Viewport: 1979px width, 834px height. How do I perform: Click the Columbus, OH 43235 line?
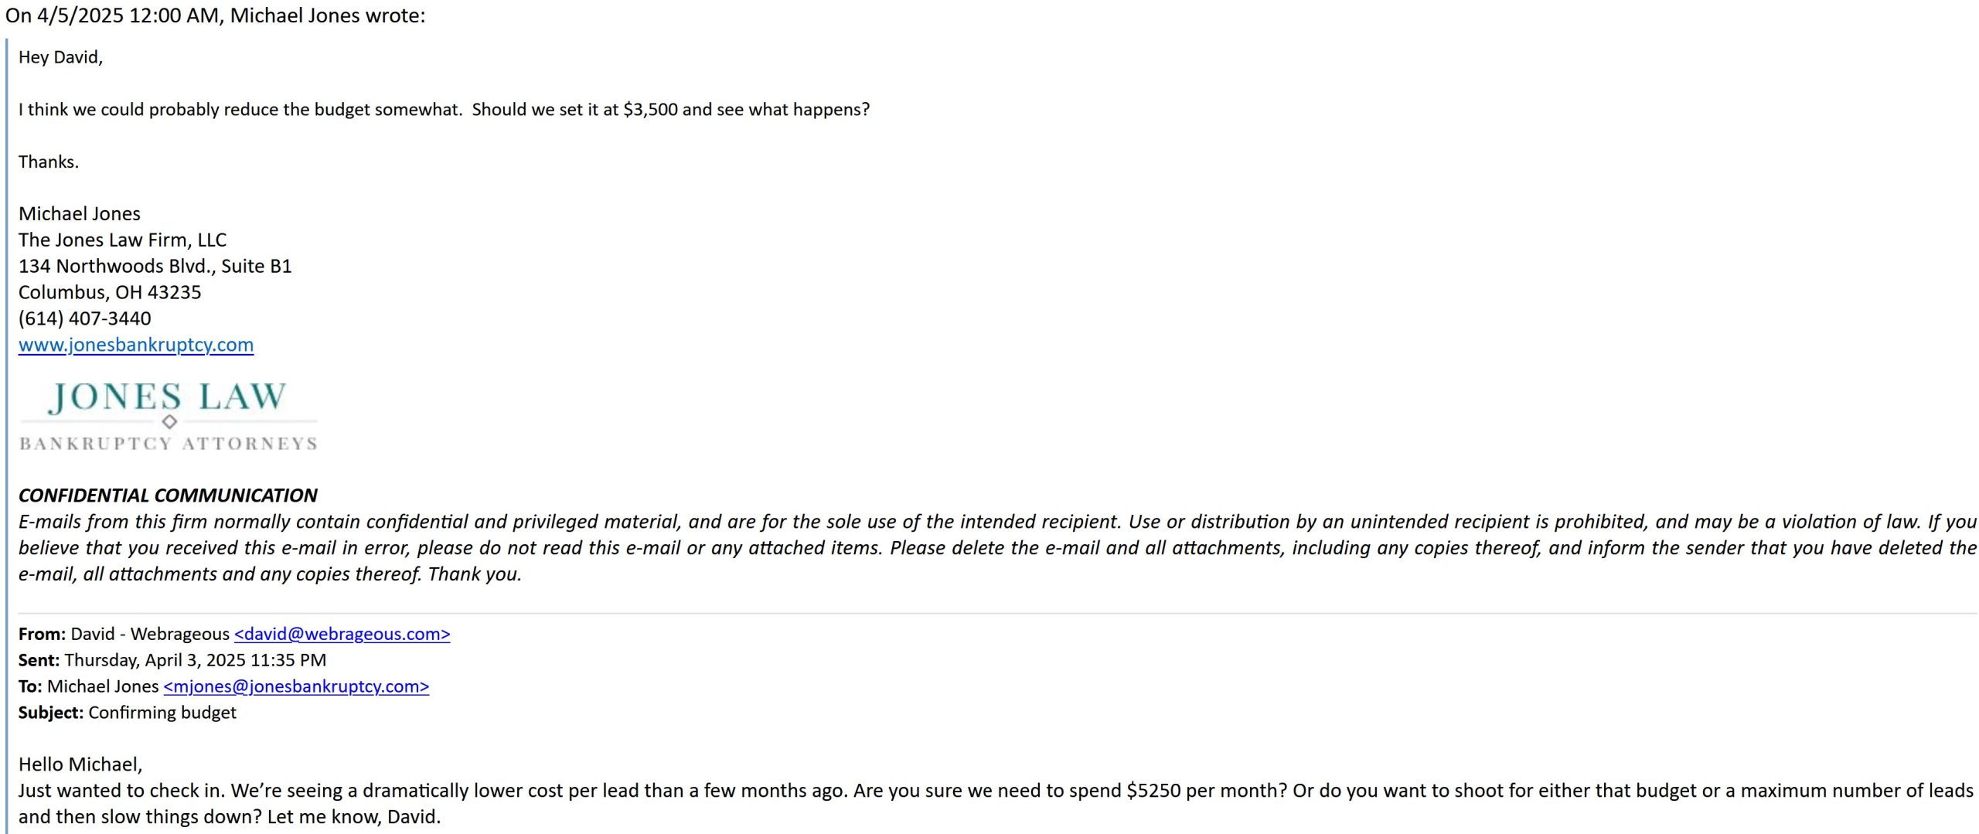110,293
